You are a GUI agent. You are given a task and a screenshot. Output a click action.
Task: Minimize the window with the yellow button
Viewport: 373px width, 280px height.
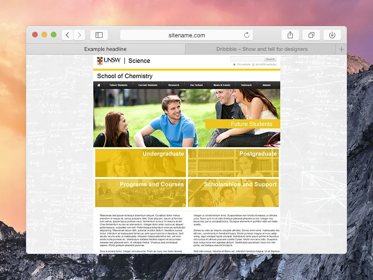tap(44, 35)
